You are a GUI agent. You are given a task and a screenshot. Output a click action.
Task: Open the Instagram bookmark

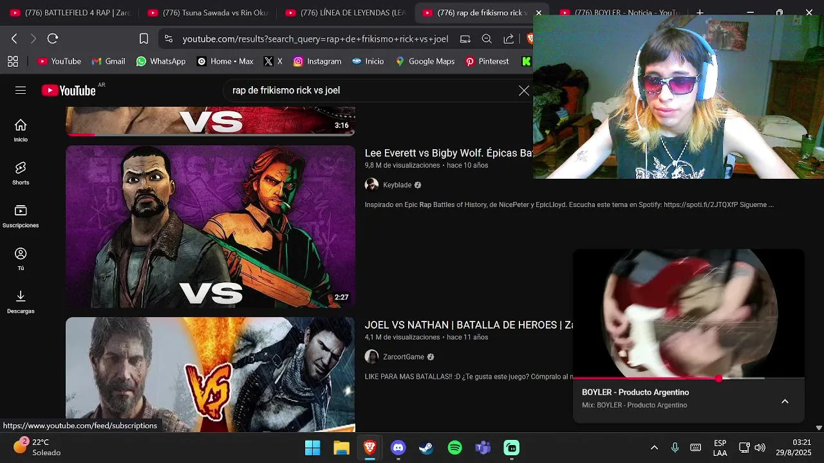point(317,61)
